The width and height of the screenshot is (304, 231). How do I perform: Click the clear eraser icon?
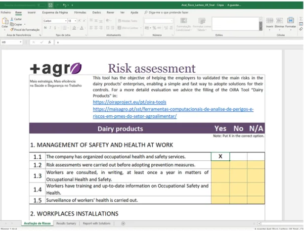tap(301, 29)
